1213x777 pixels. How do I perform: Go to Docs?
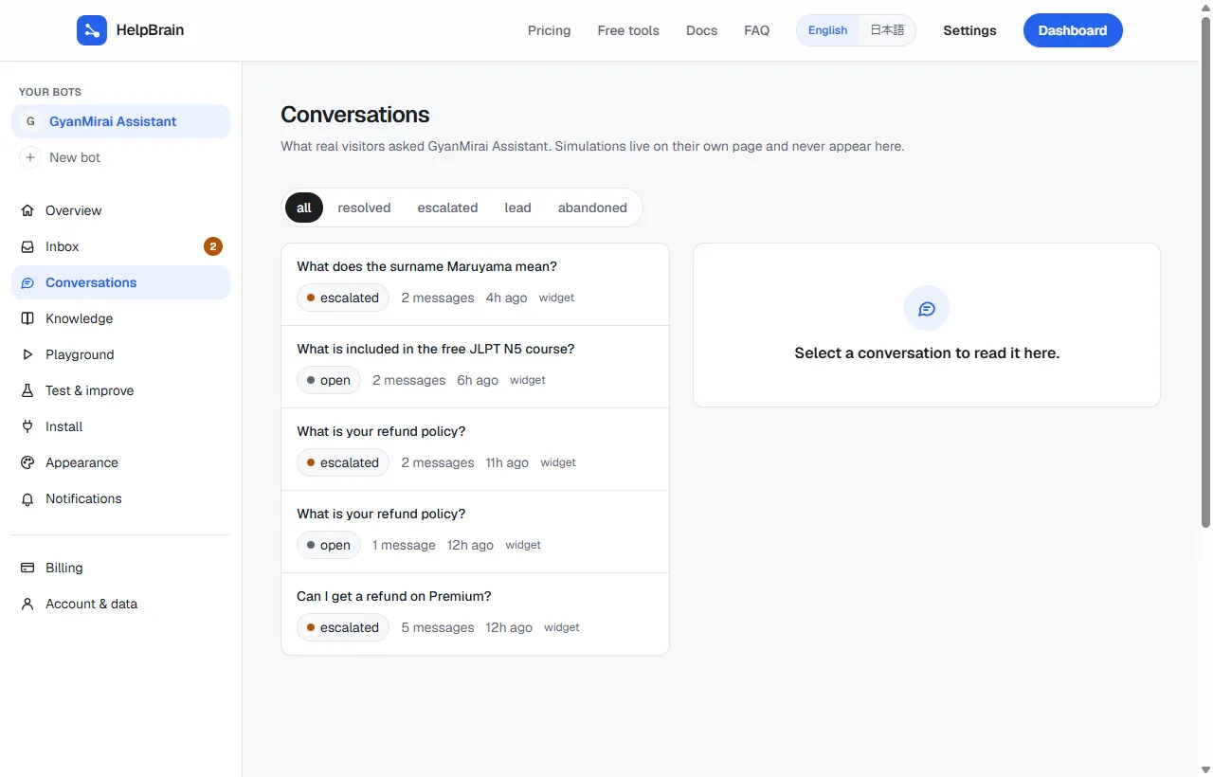pos(701,30)
